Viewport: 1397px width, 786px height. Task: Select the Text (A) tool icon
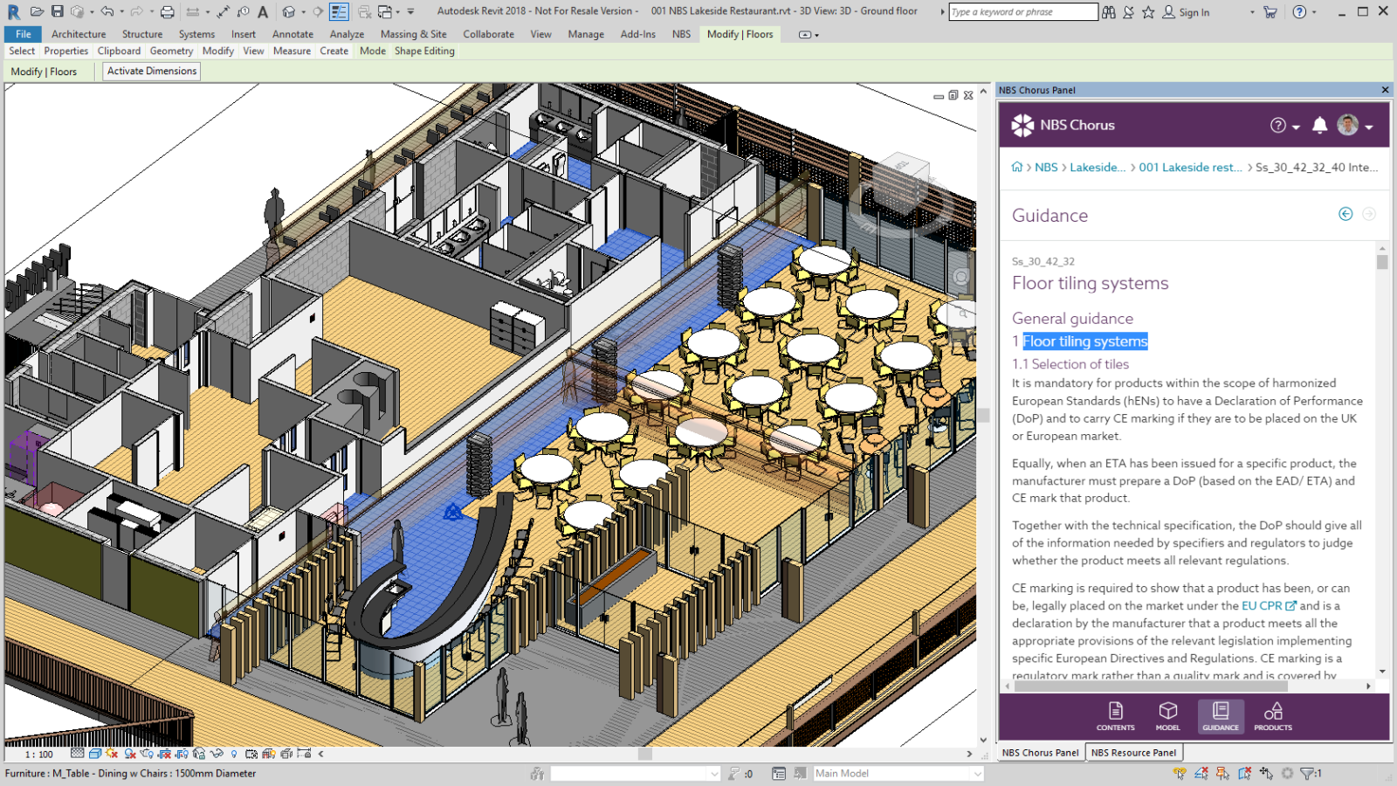click(263, 12)
